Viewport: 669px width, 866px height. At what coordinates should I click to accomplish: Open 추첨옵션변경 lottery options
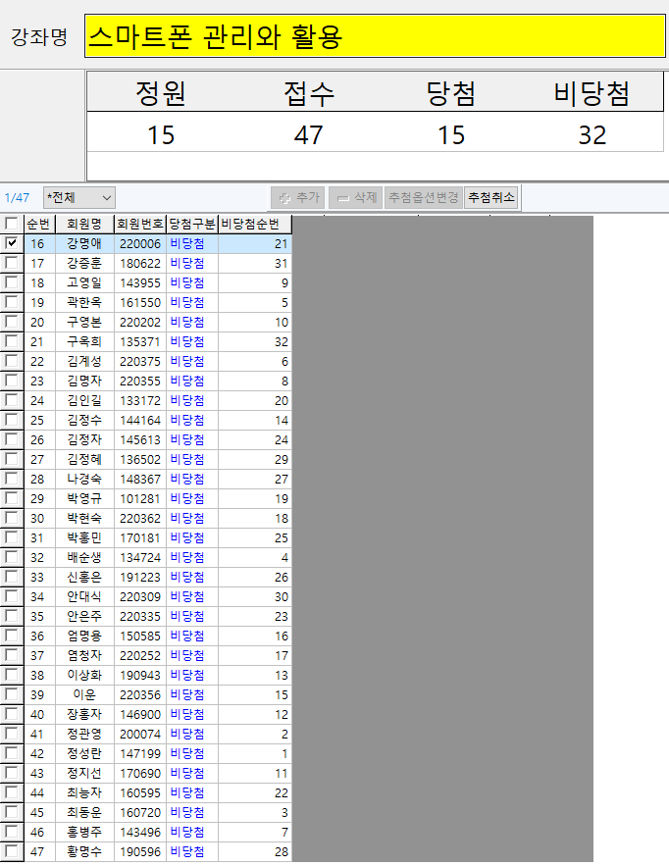tap(424, 198)
